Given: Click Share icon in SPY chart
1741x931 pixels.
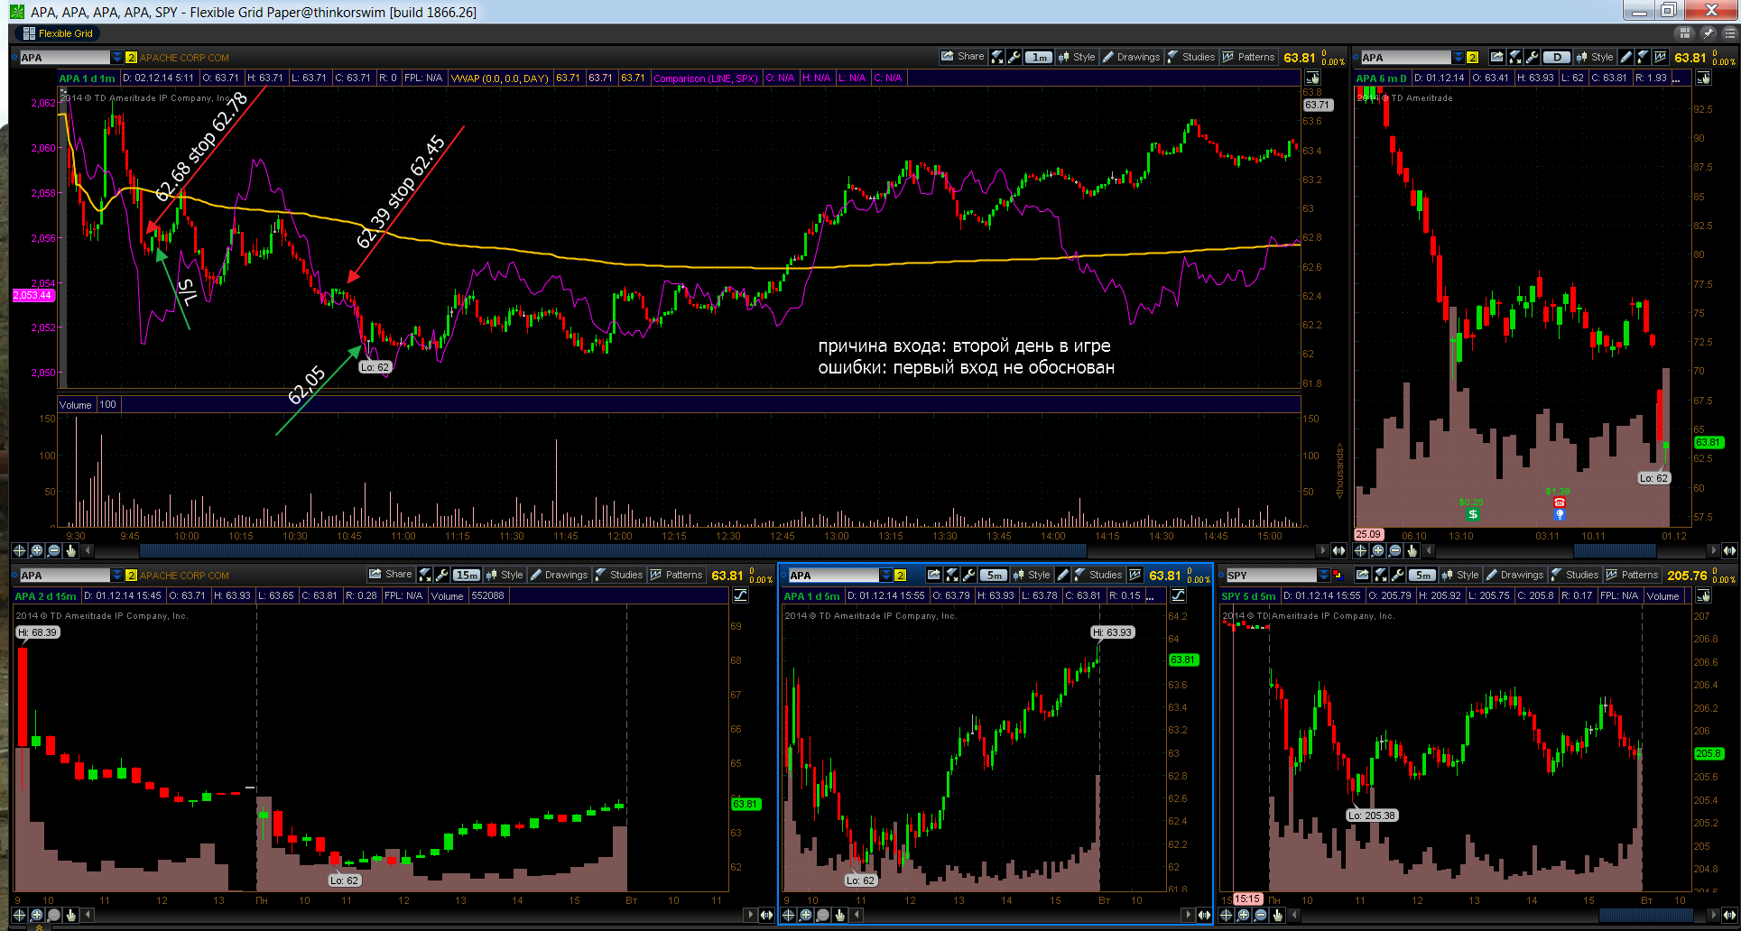Looking at the screenshot, I should tap(1363, 575).
